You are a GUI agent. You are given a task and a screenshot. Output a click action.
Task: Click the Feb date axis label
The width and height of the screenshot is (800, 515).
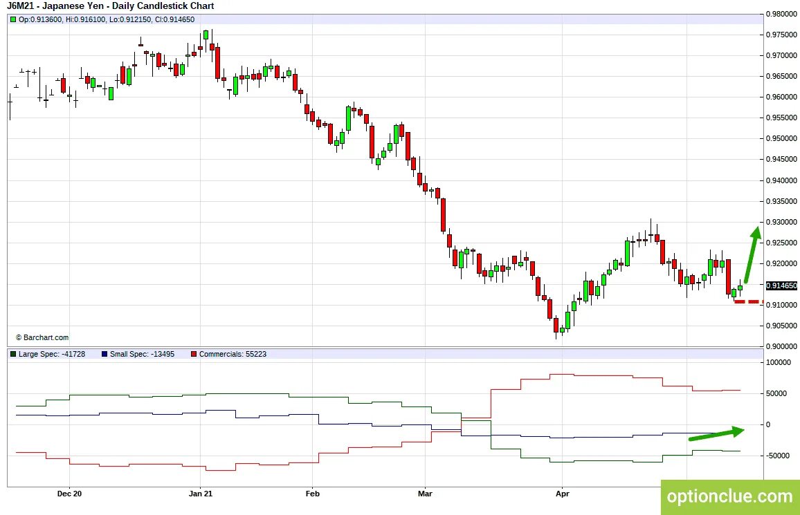[x=312, y=494]
